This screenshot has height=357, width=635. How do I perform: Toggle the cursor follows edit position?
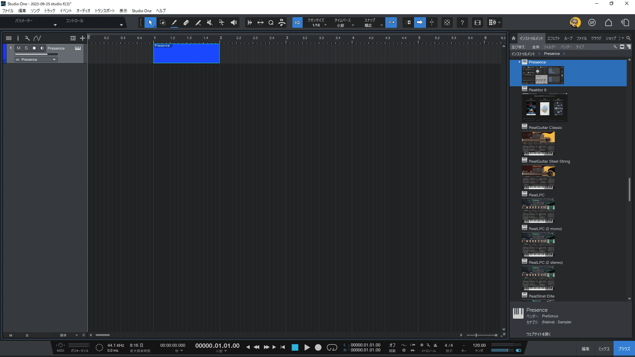(432, 23)
